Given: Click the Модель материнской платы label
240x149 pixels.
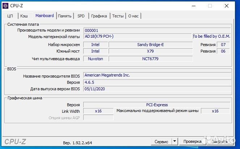Looking at the screenshot, I should [54, 37].
